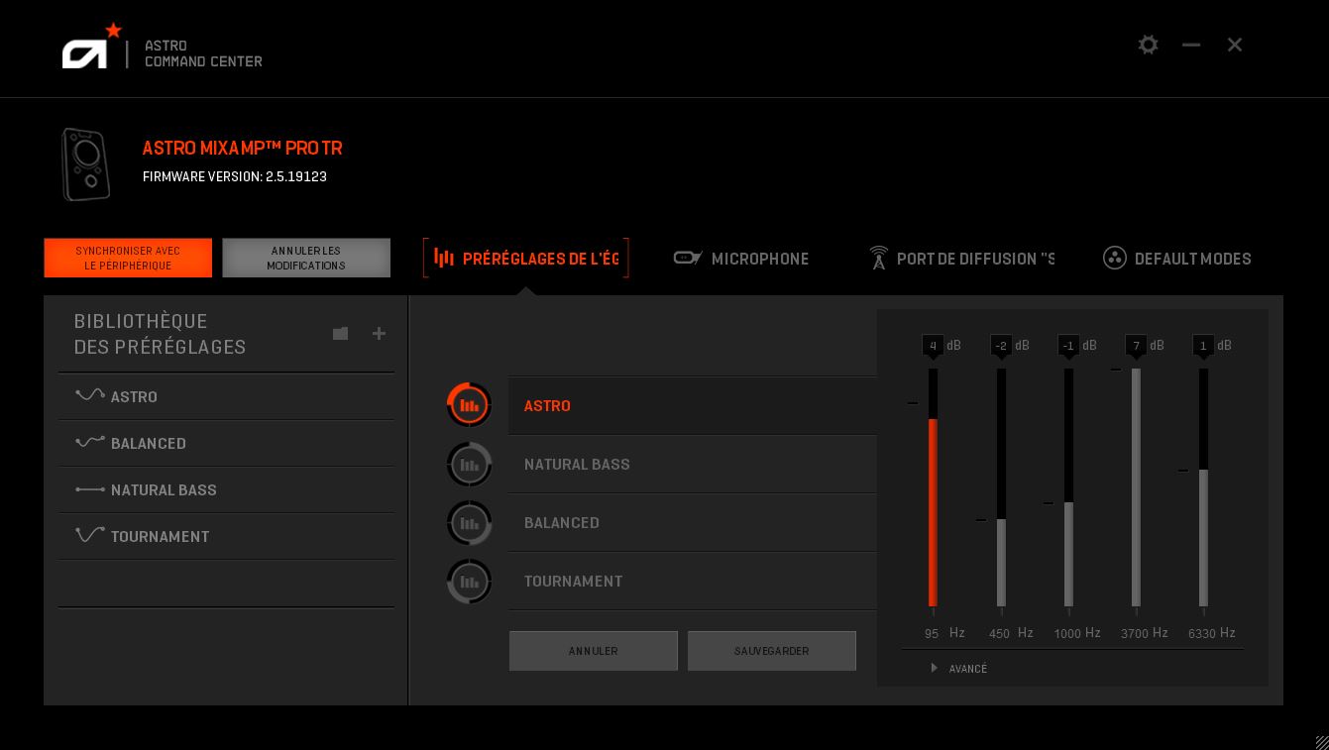Click the window resize grip corner
Image resolution: width=1329 pixels, height=750 pixels.
(x=1321, y=742)
